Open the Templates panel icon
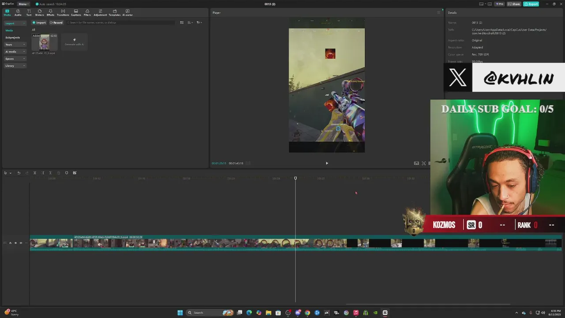This screenshot has height=318, width=565. click(x=114, y=12)
